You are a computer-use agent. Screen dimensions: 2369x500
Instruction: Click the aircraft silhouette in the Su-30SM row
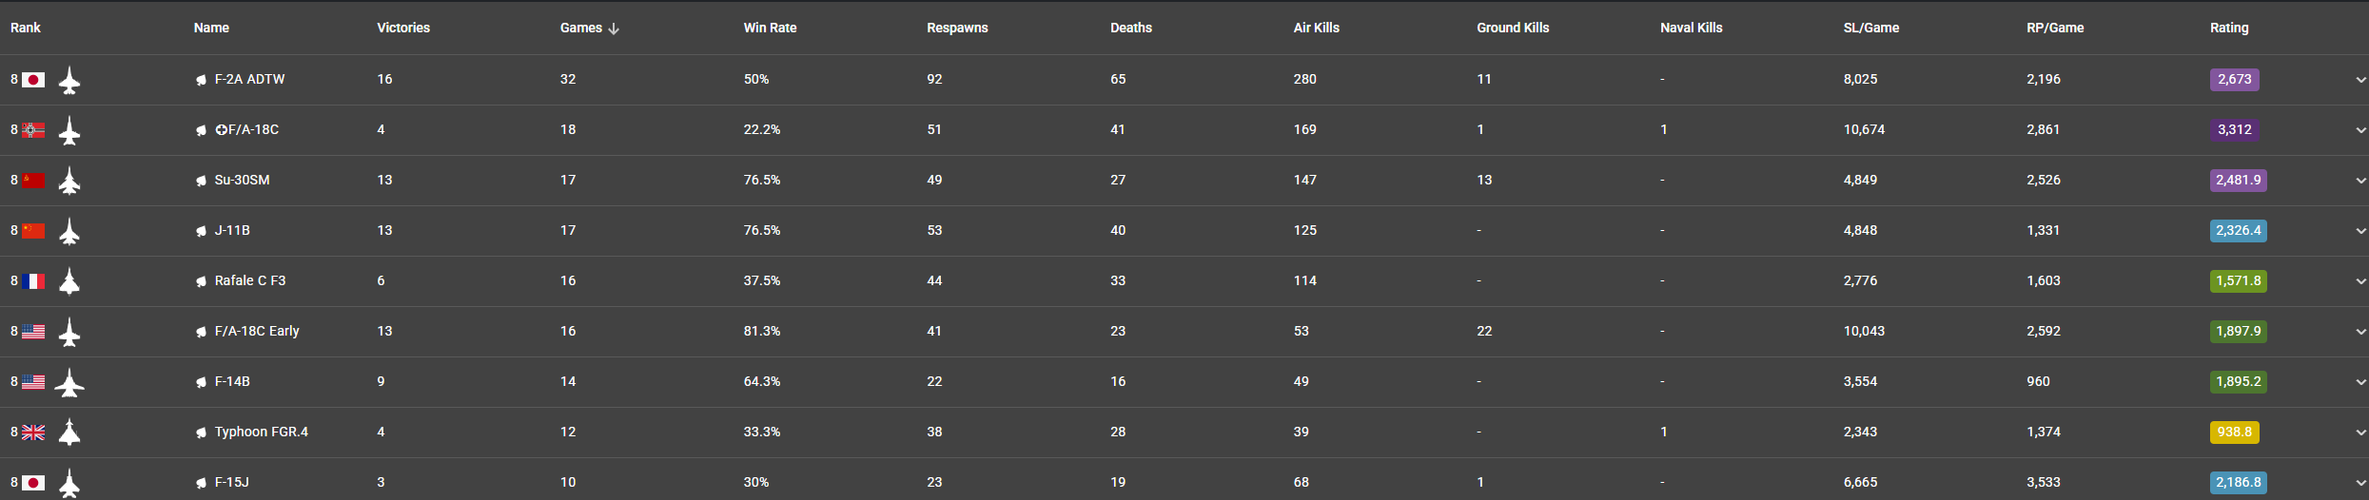coord(69,181)
